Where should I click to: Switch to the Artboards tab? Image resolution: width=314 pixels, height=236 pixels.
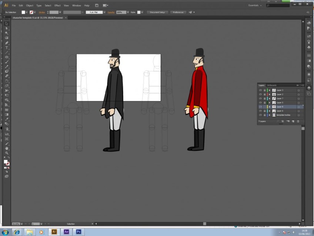pyautogui.click(x=272, y=85)
